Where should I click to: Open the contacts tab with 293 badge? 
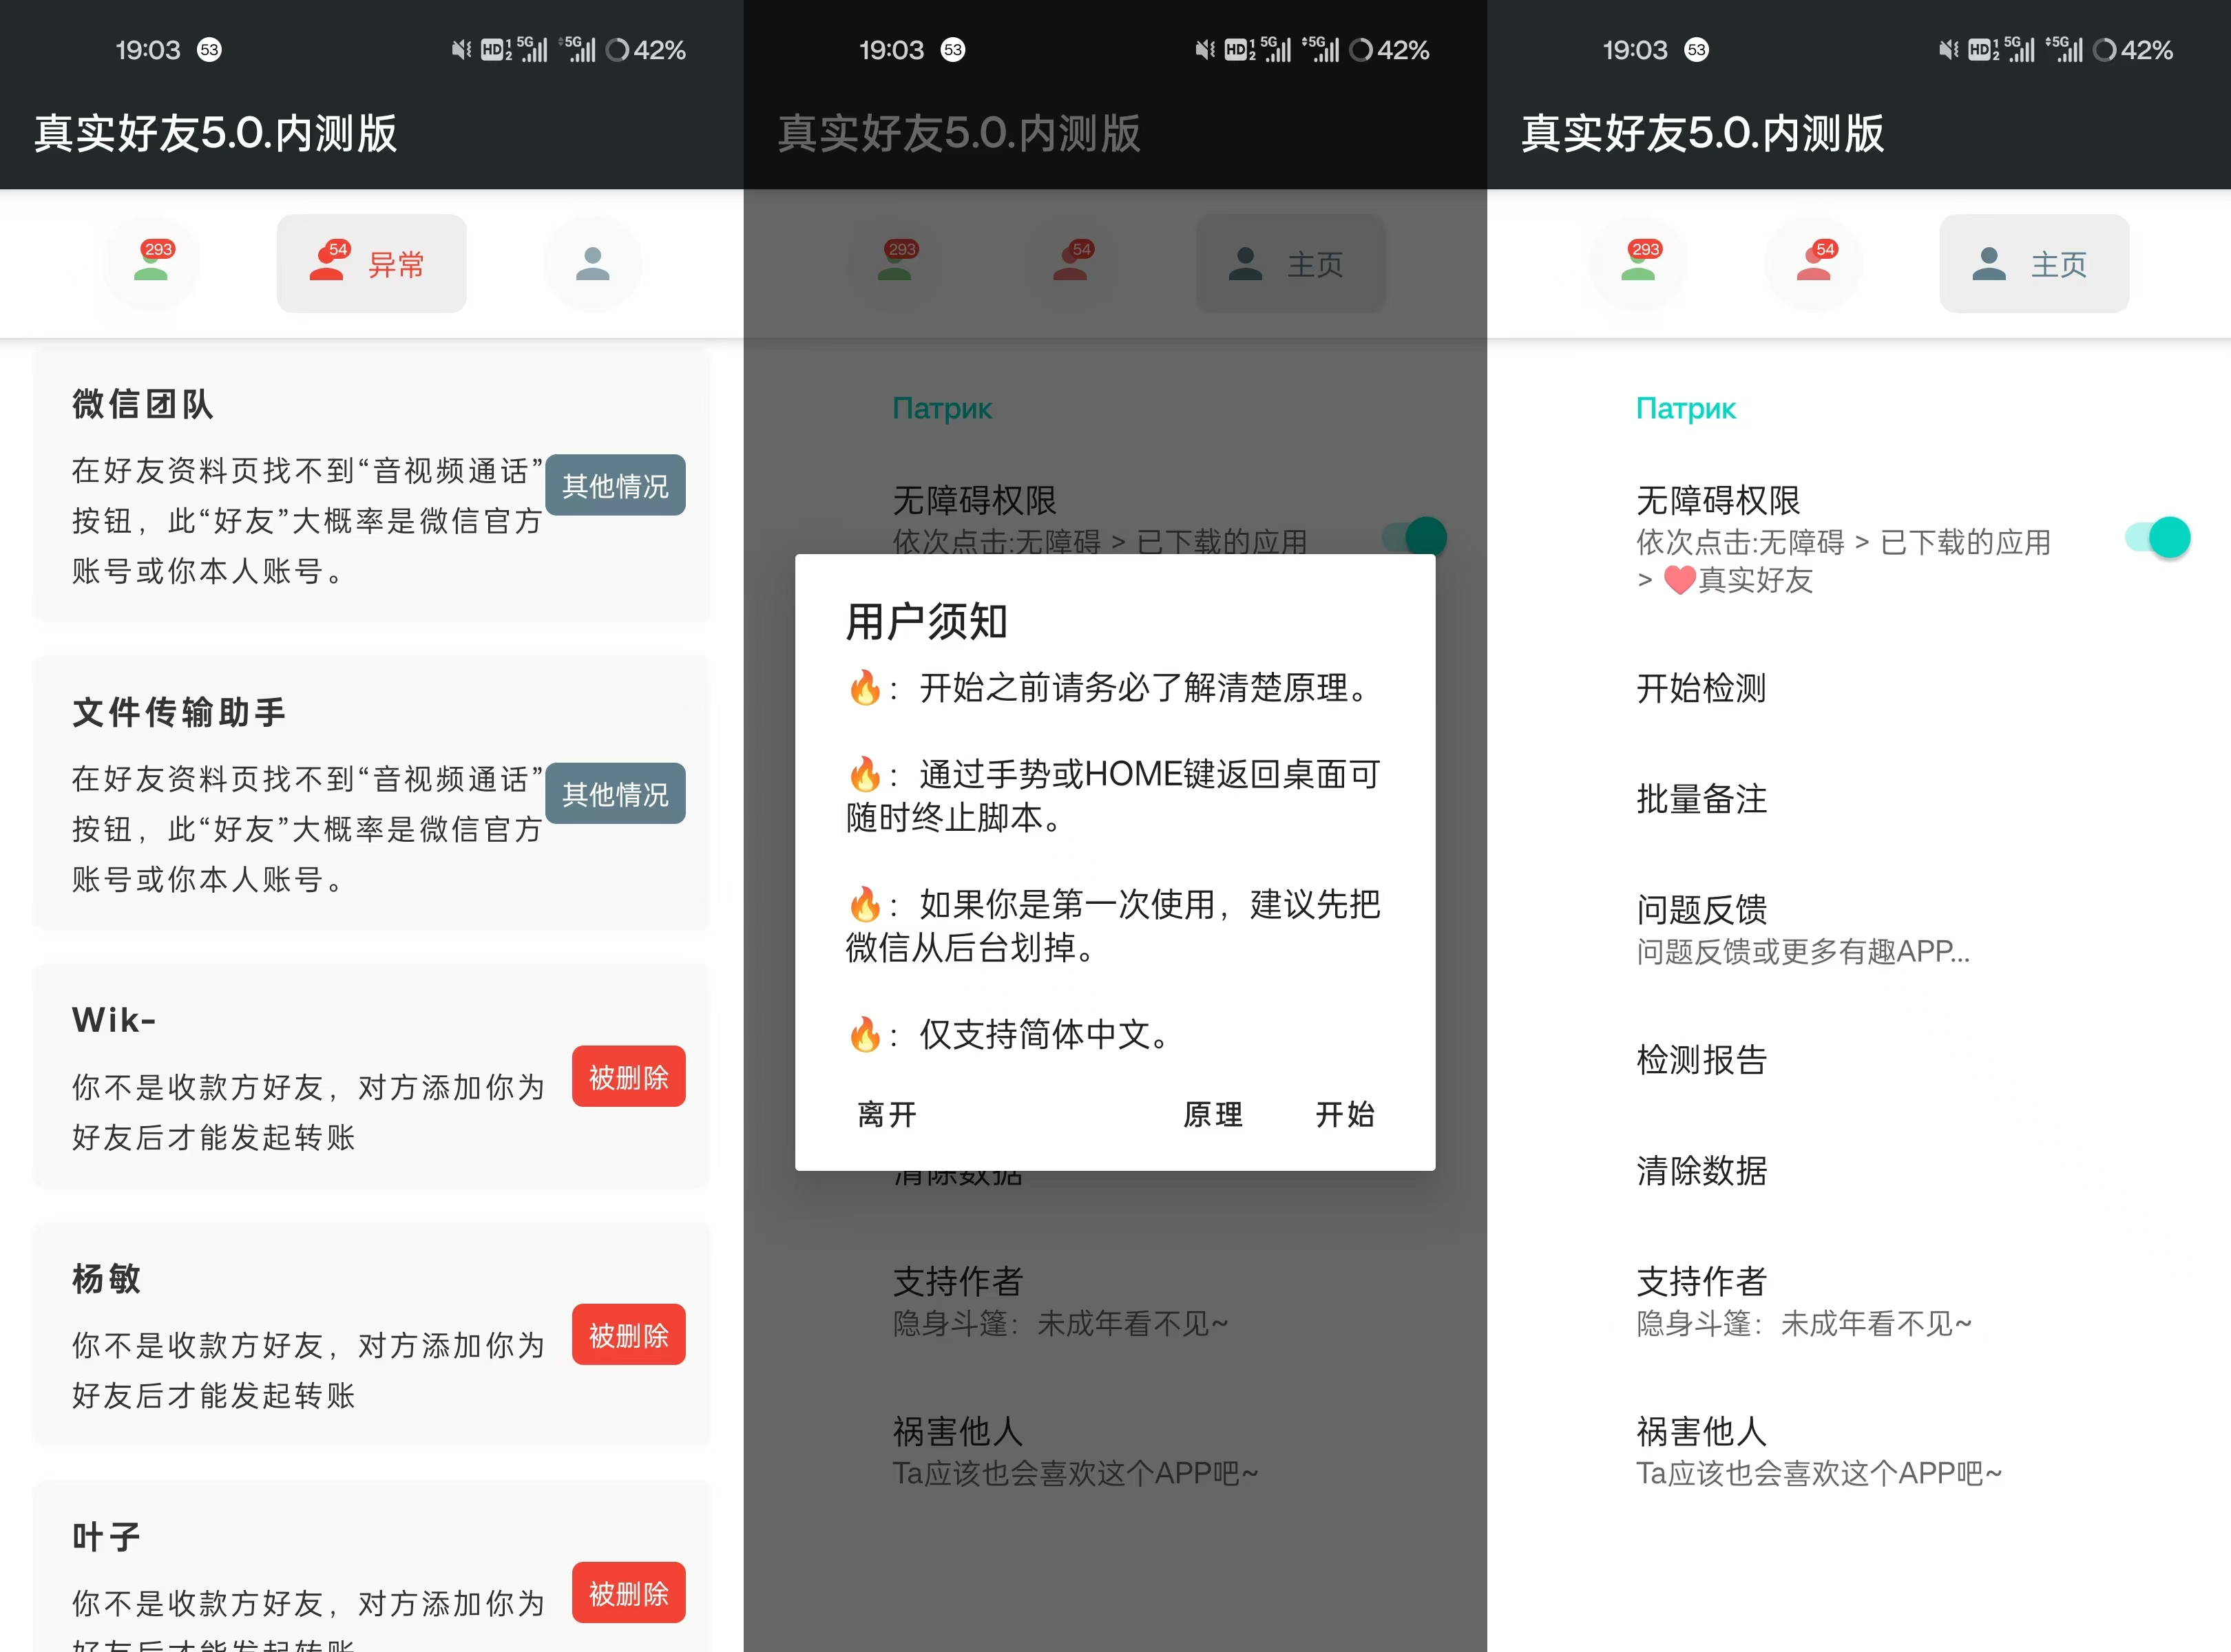[150, 264]
